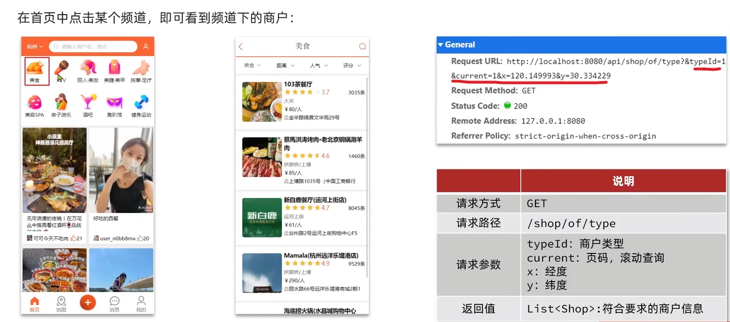The height and width of the screenshot is (322, 730).
Task: Open the 地图 map tab icon
Action: [61, 301]
